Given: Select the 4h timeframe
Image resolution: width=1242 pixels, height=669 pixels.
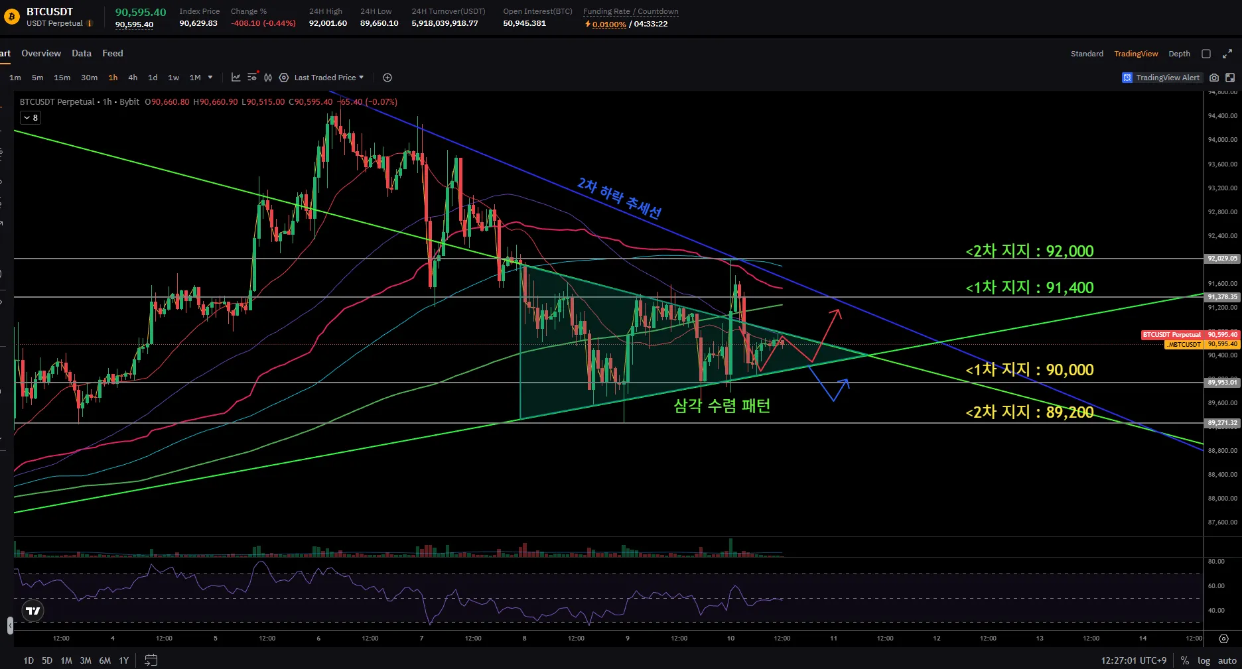Looking at the screenshot, I should pos(133,78).
